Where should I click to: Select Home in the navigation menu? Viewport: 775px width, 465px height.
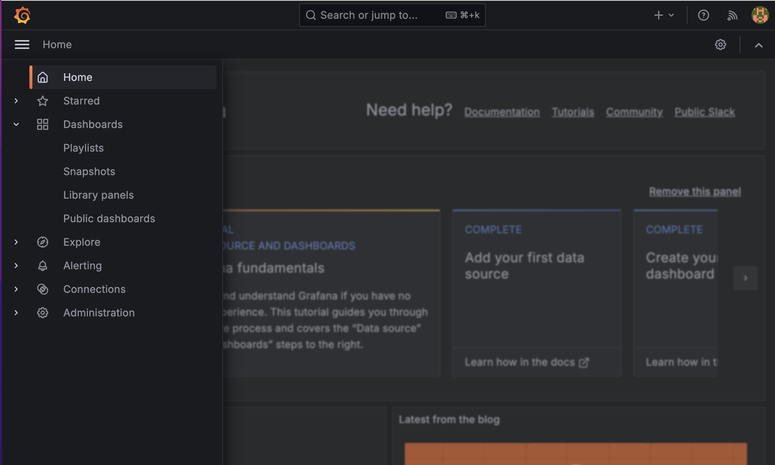(x=123, y=77)
